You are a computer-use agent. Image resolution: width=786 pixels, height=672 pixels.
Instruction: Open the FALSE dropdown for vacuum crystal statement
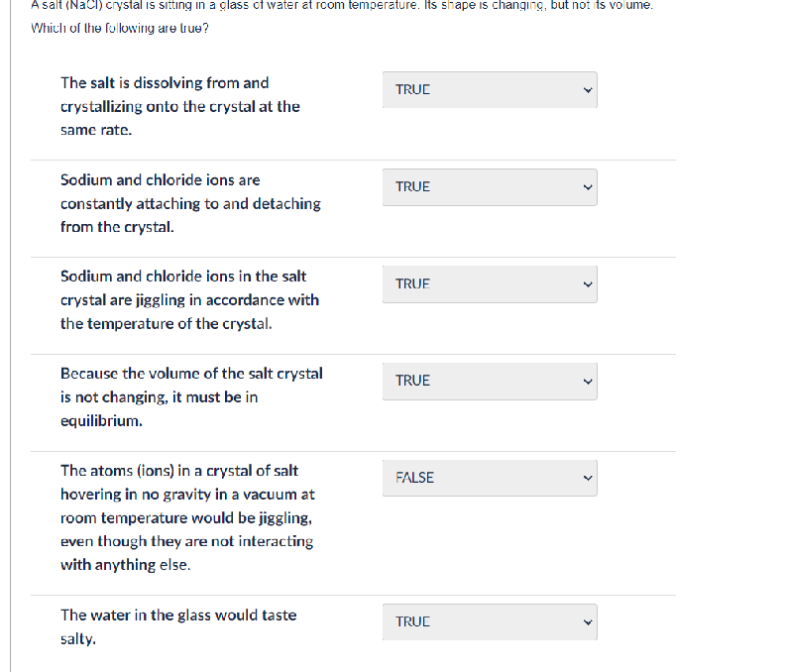click(490, 478)
